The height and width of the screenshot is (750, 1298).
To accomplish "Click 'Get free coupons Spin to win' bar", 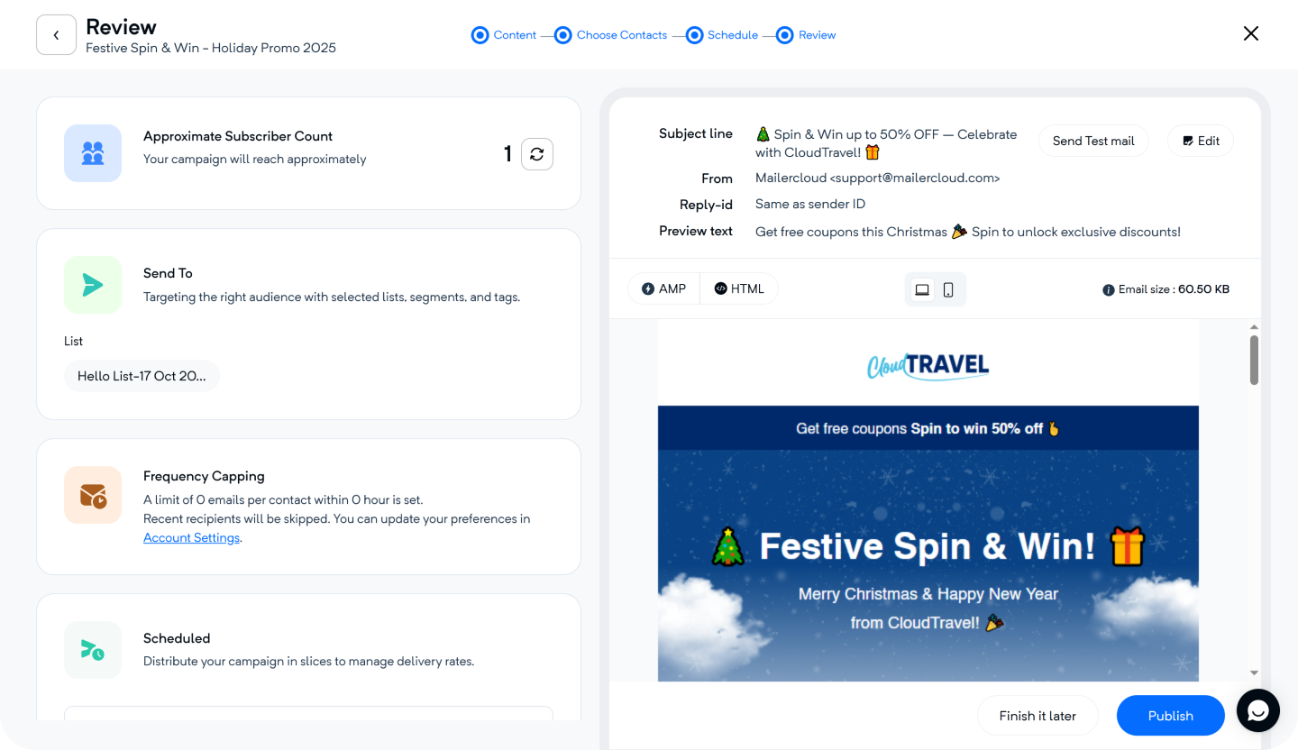I will point(928,429).
